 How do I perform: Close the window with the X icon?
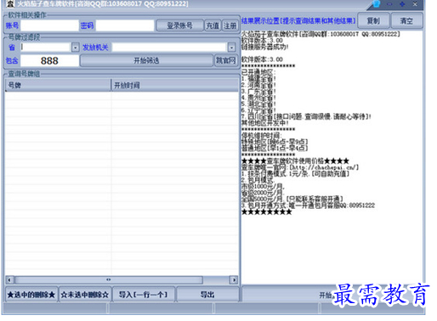click(x=415, y=4)
